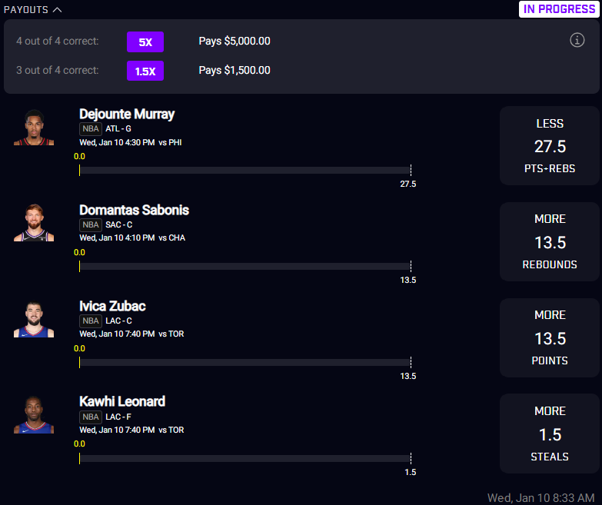Screen dimensions: 602x505
Task: Collapse the PAYOUTS section chevron
Action: (57, 9)
